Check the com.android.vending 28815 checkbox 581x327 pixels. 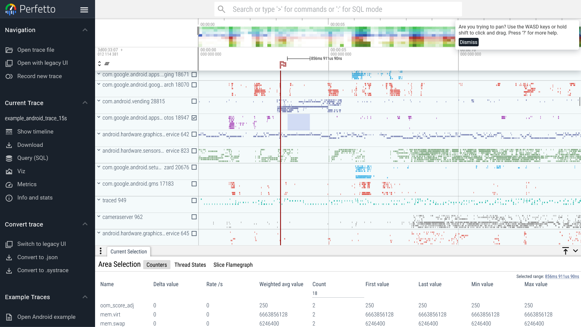pyautogui.click(x=194, y=101)
